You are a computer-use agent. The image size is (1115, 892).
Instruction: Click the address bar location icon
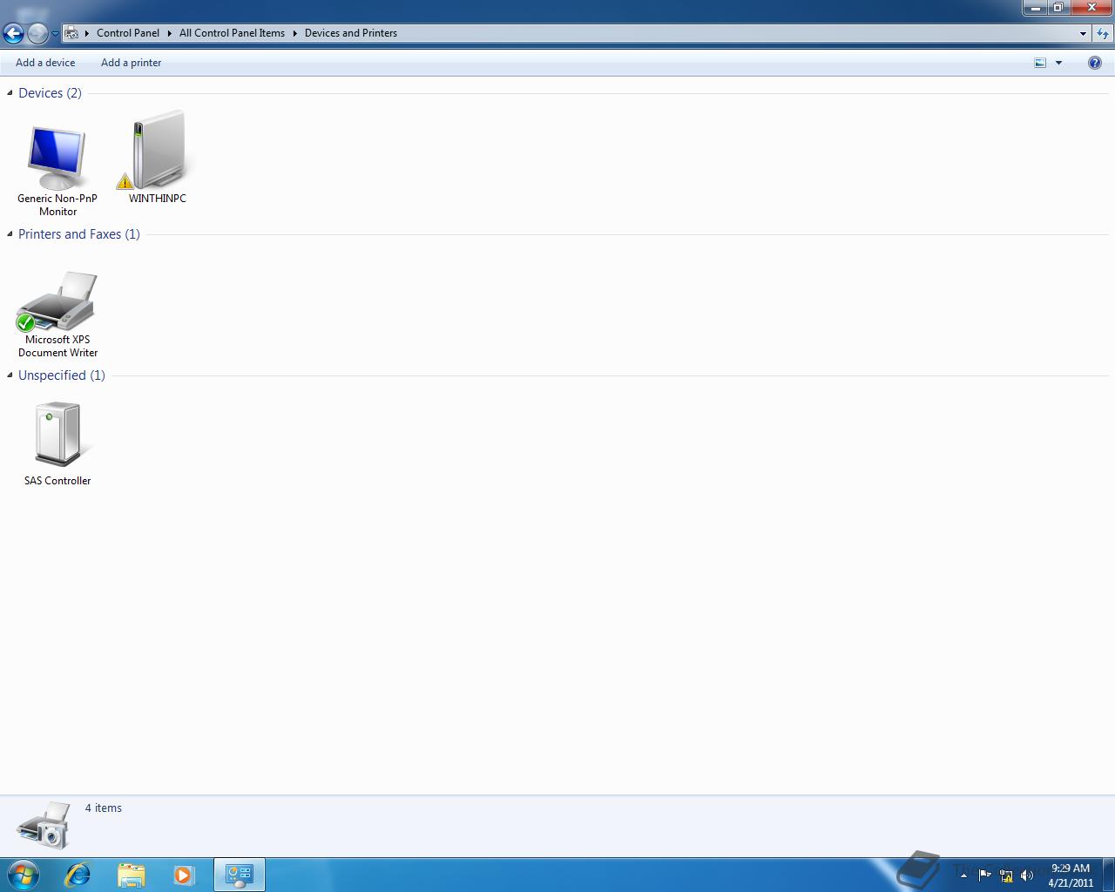73,33
